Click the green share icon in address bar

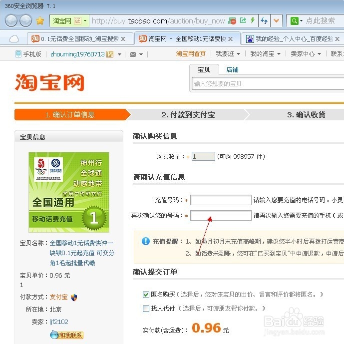pos(243,20)
